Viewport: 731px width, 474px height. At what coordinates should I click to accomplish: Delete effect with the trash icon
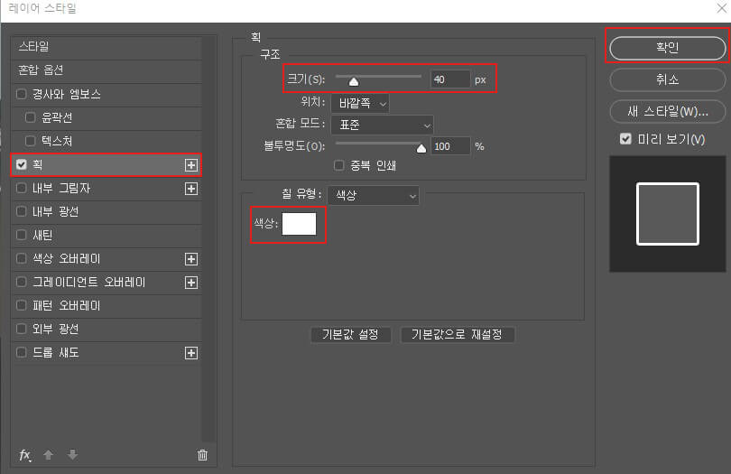click(x=202, y=455)
